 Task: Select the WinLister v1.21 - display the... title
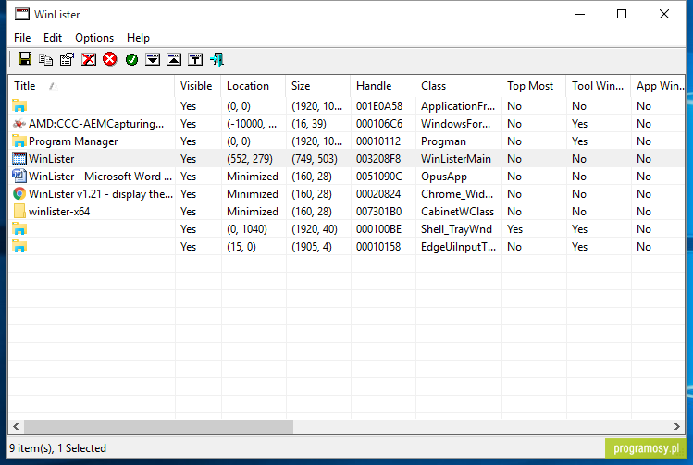pos(101,194)
